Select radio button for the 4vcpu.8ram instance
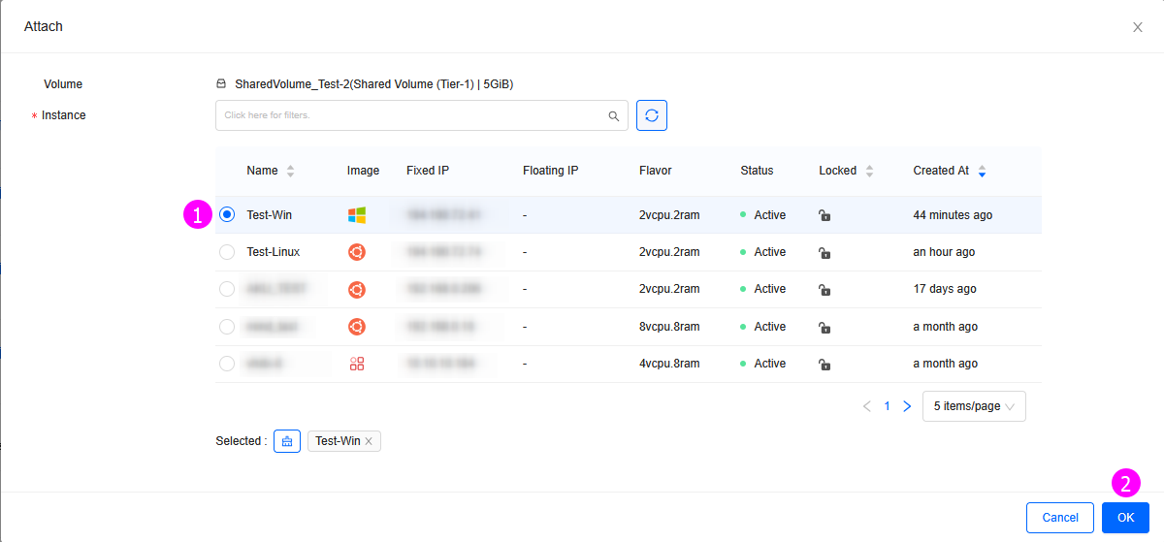Image resolution: width=1164 pixels, height=542 pixels. [227, 364]
